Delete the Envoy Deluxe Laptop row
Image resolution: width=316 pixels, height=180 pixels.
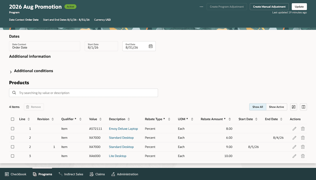pos(303,129)
